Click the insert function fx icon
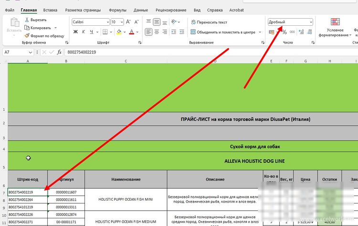The height and width of the screenshot is (226, 358). [x=59, y=52]
